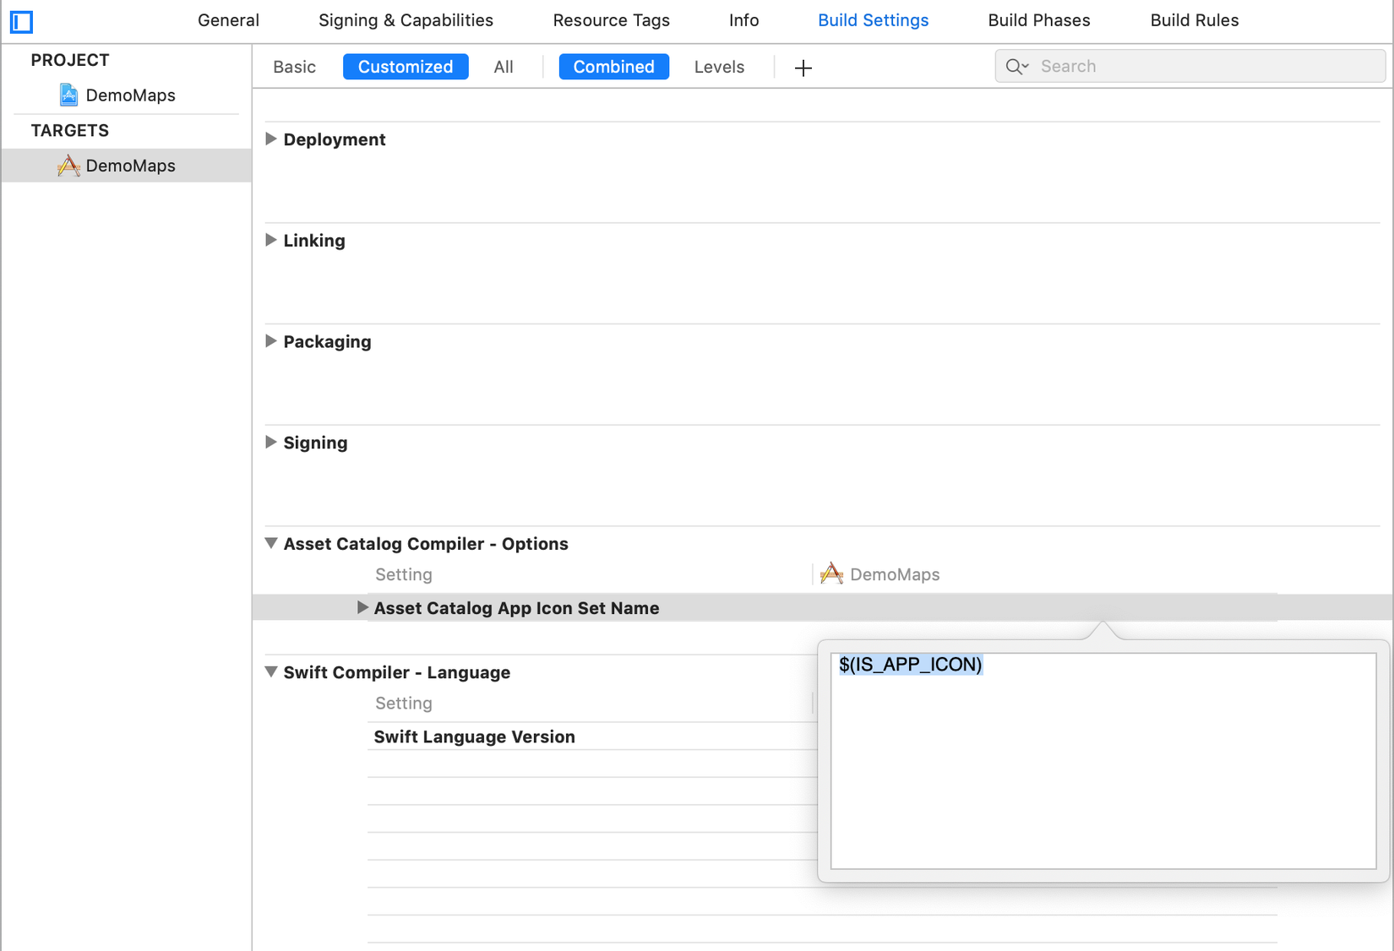1394x951 pixels.
Task: Select the Customized settings filter
Action: (406, 67)
